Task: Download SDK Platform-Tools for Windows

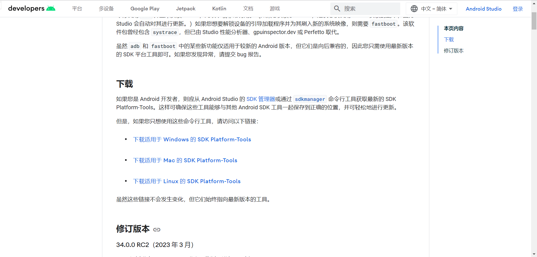Action: click(192, 139)
